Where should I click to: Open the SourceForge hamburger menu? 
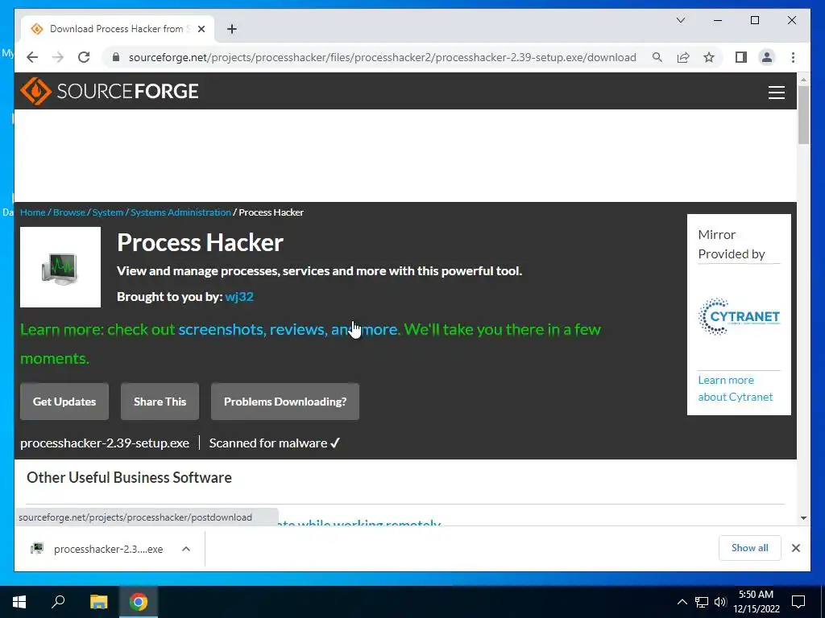776,92
